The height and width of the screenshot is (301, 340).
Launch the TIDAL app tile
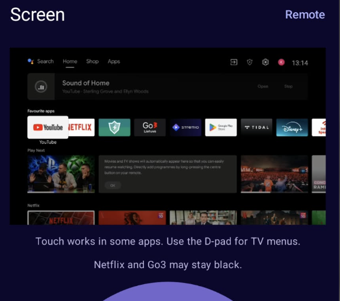(x=257, y=127)
